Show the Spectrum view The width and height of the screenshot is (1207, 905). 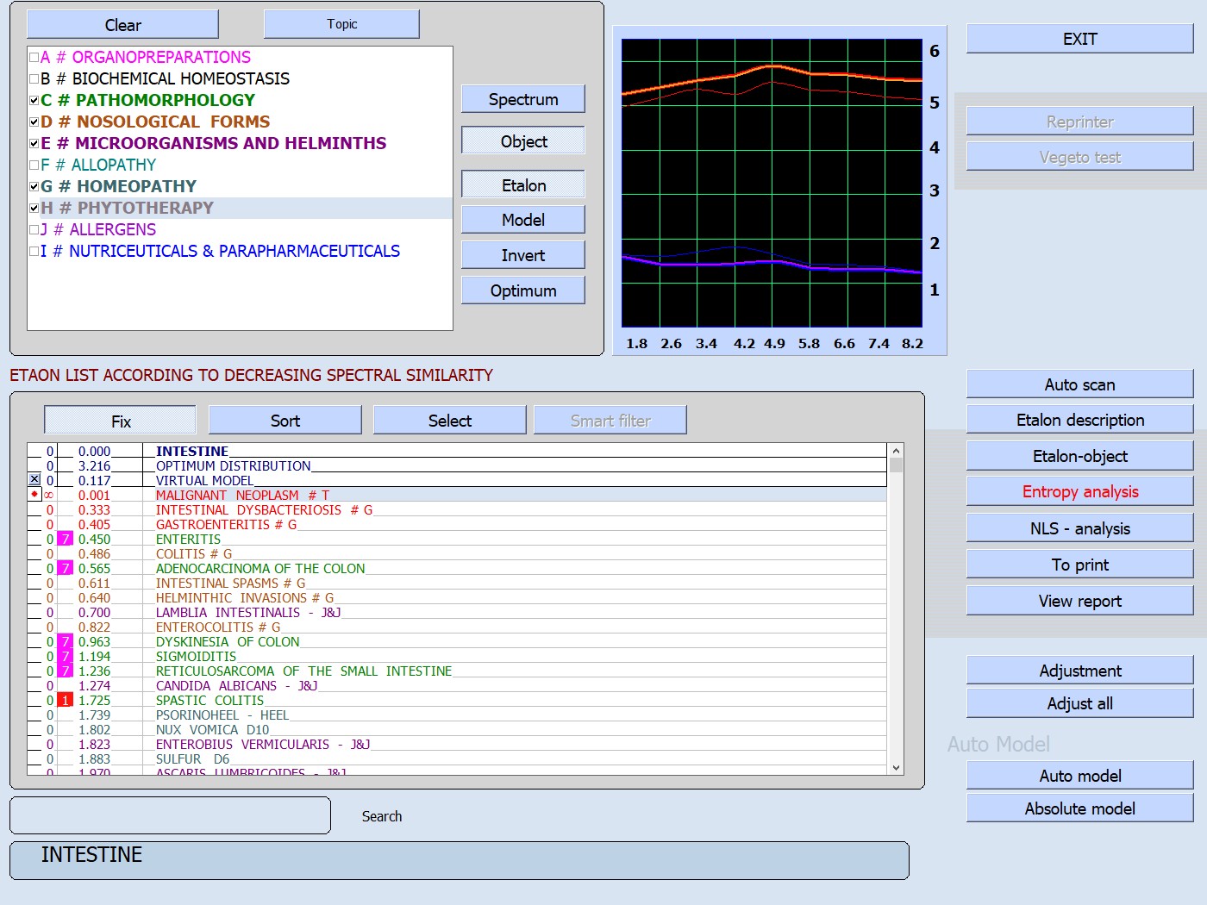click(523, 99)
